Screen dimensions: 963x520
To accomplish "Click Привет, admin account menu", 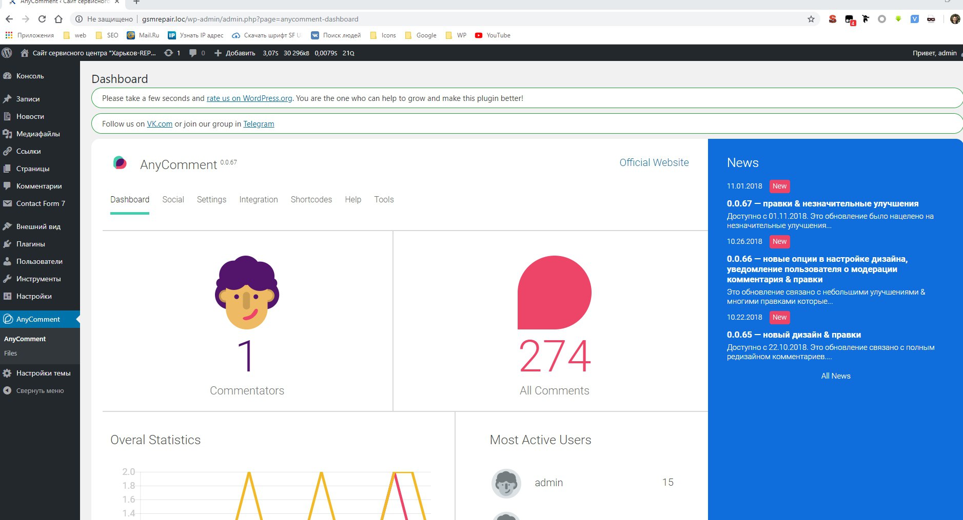I will (x=935, y=53).
